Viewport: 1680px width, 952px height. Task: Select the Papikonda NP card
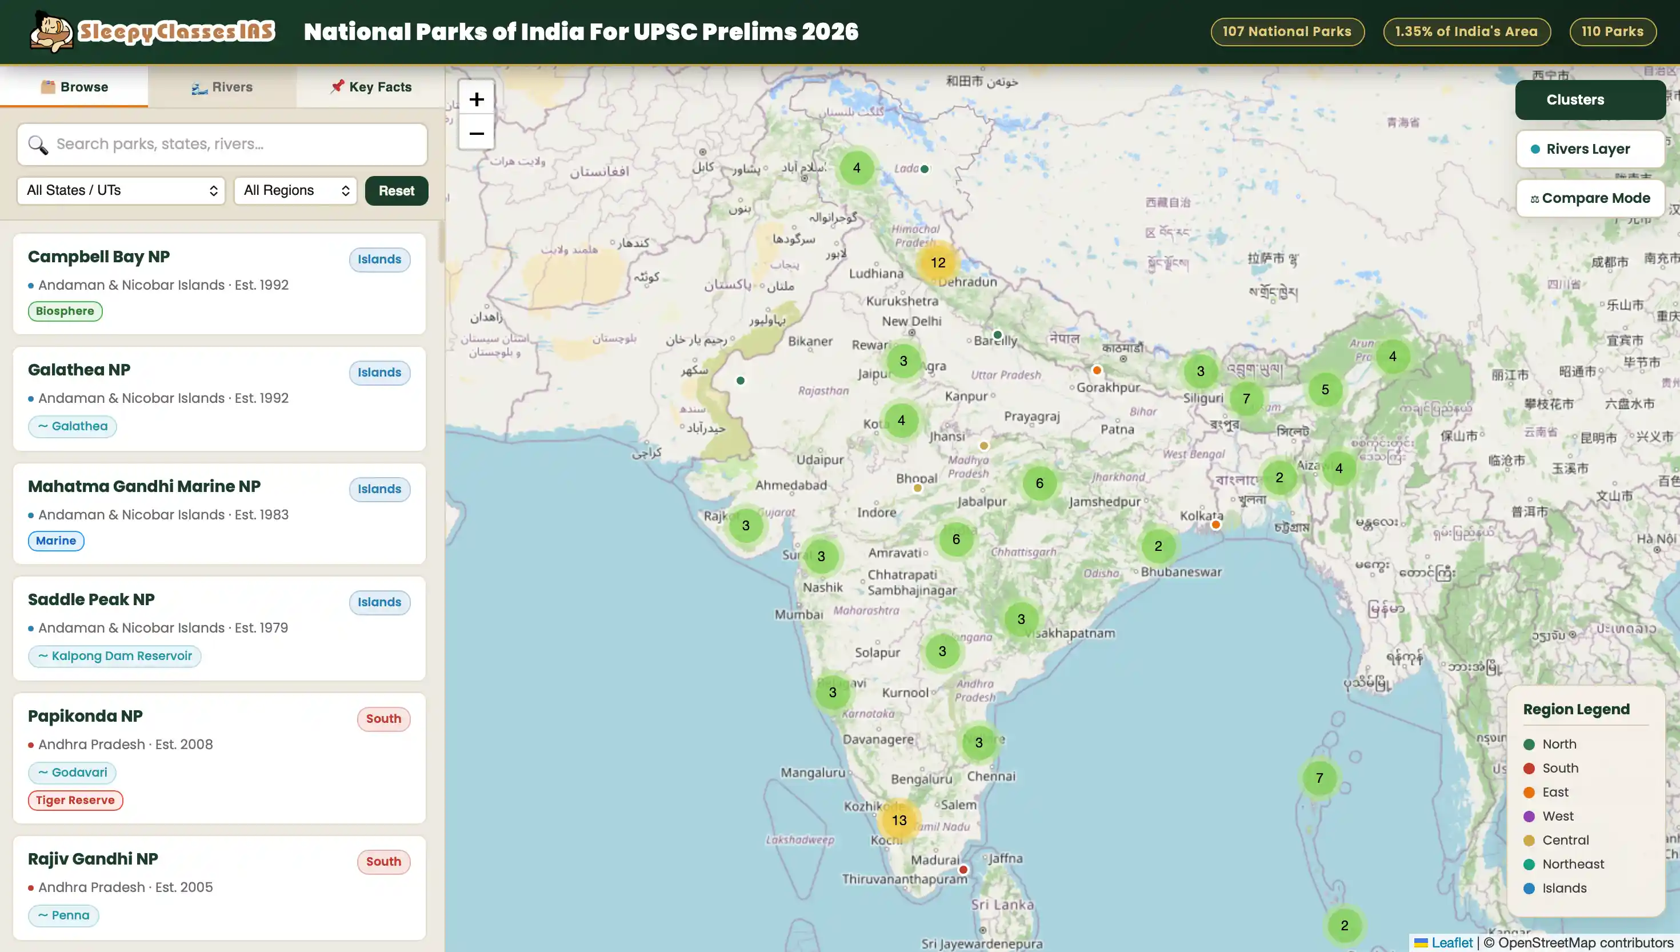pyautogui.click(x=219, y=758)
